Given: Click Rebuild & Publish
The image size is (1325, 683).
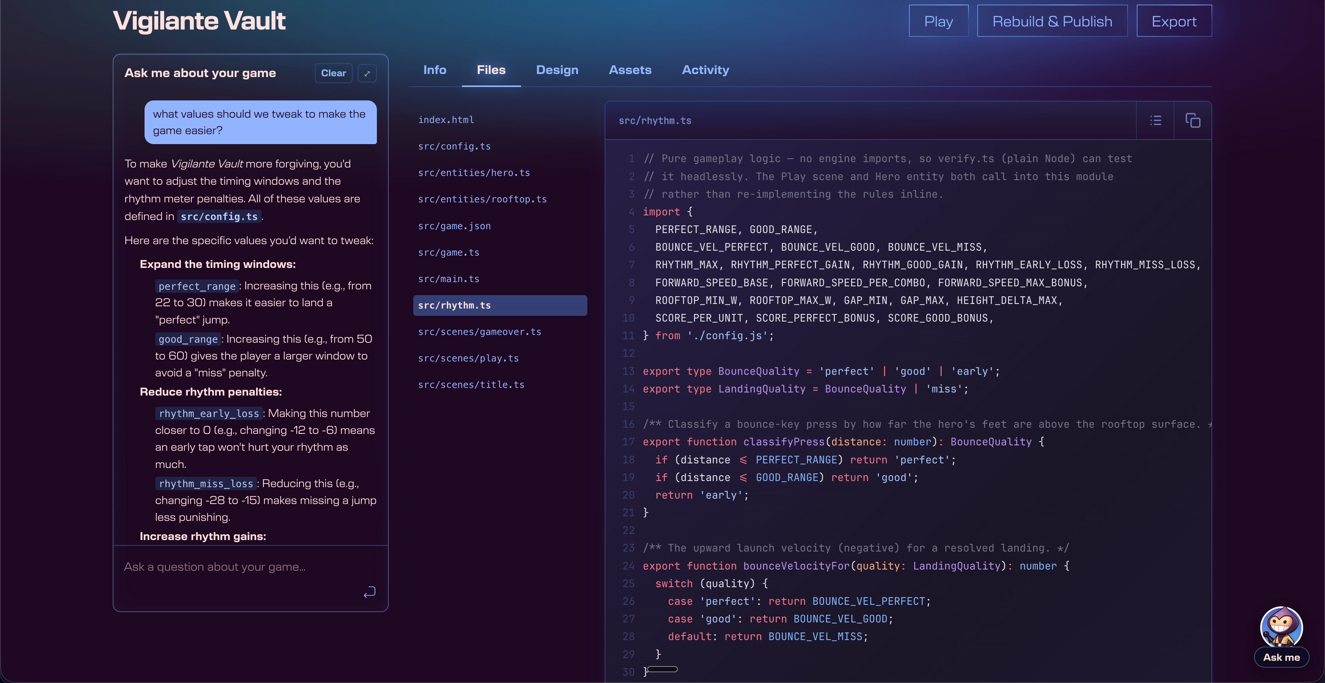Looking at the screenshot, I should [1052, 21].
